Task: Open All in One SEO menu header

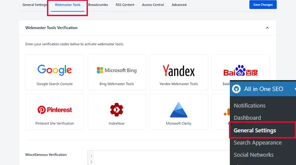Action: click(263, 89)
